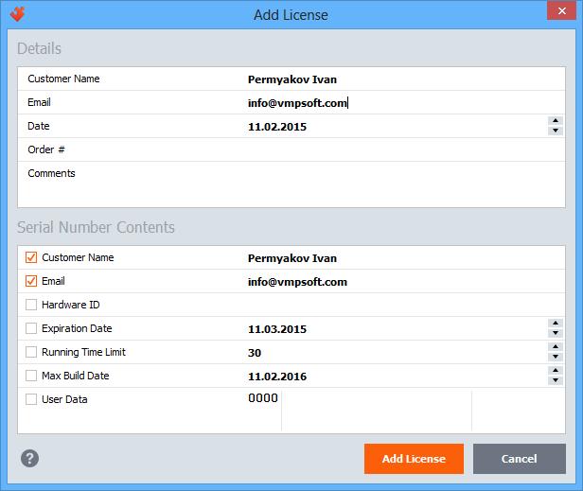Open help via question mark icon

click(x=29, y=458)
